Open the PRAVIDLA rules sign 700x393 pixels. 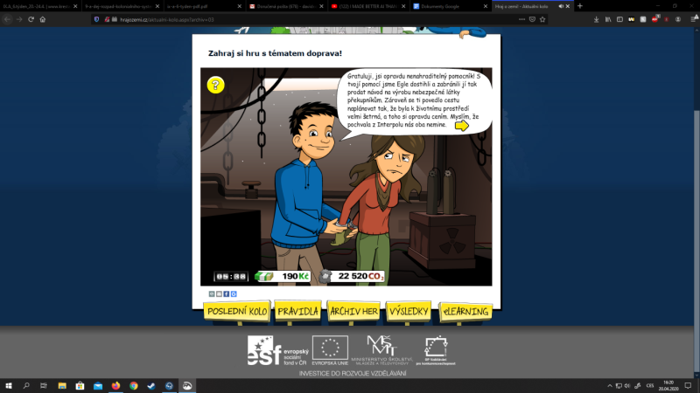[x=297, y=311]
